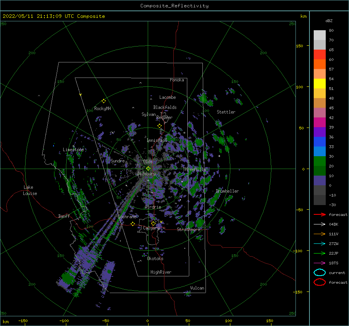The height and width of the screenshot is (326, 349).
Task: Click the RockyMH label
Action: pyautogui.click(x=102, y=109)
